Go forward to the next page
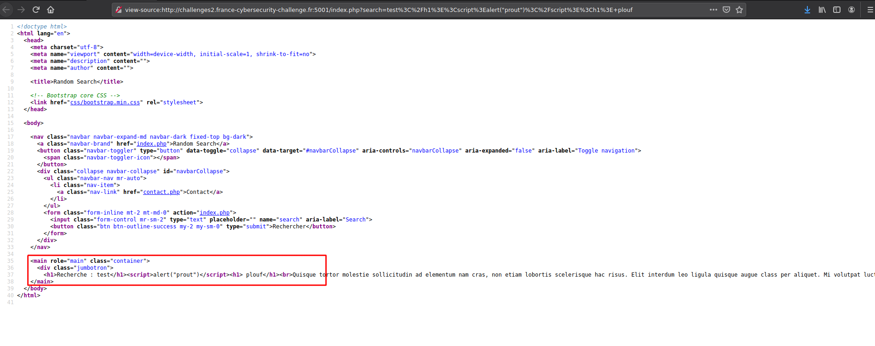Image resolution: width=875 pixels, height=346 pixels. tap(21, 10)
